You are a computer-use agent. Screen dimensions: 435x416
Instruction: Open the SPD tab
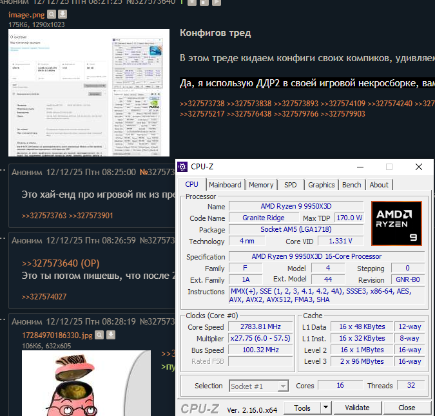pyautogui.click(x=290, y=185)
